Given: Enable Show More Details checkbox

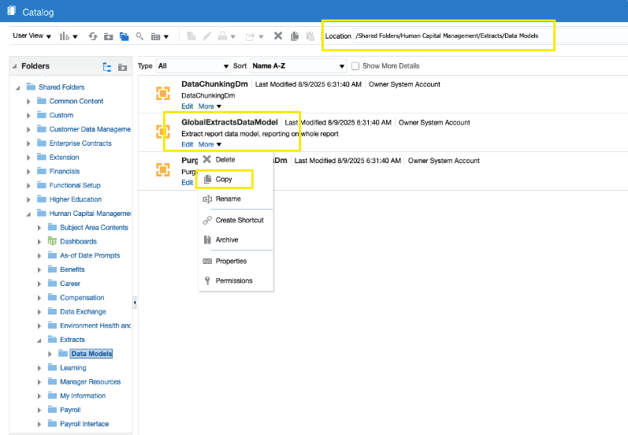Looking at the screenshot, I should point(355,66).
